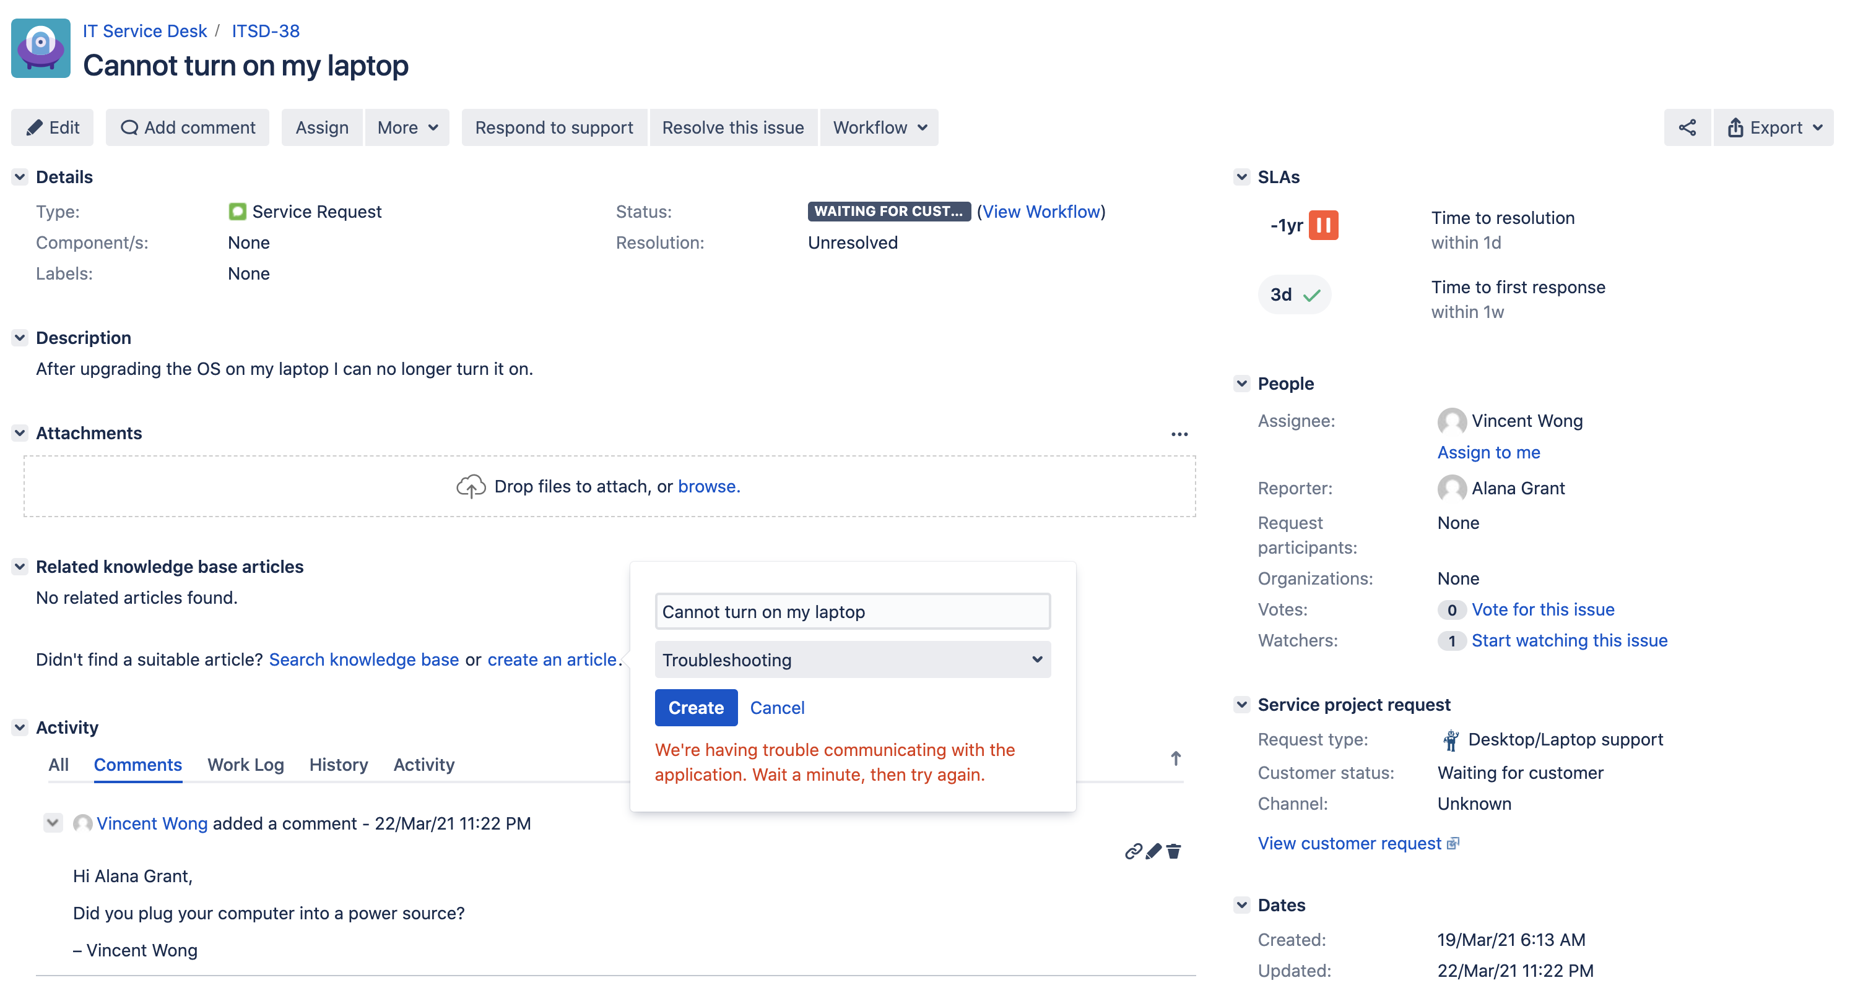Image resolution: width=1850 pixels, height=996 pixels.
Task: Switch to the Work Log tab
Action: click(245, 764)
